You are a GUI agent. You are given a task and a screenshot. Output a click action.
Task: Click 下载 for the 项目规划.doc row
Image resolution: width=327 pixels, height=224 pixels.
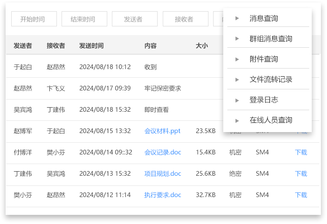coord(301,174)
